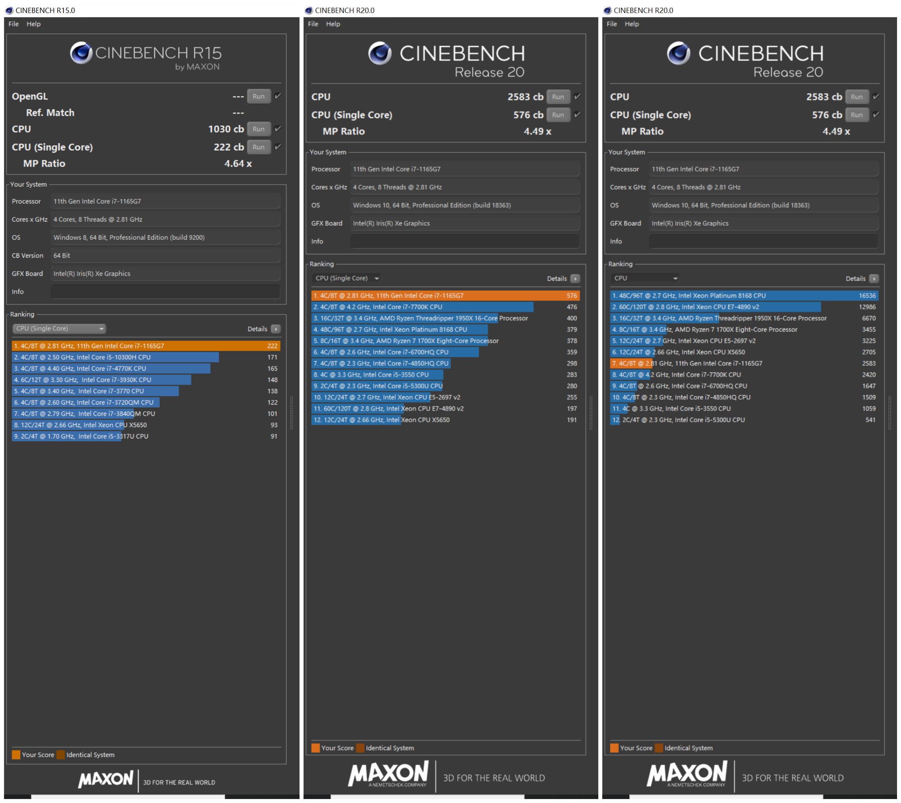
Task: Click the Details arrow icon in R15 window
Action: pos(276,329)
